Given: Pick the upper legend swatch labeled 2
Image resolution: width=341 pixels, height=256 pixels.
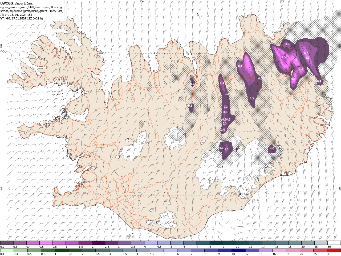Looking at the screenshot, I should (x=98, y=243).
